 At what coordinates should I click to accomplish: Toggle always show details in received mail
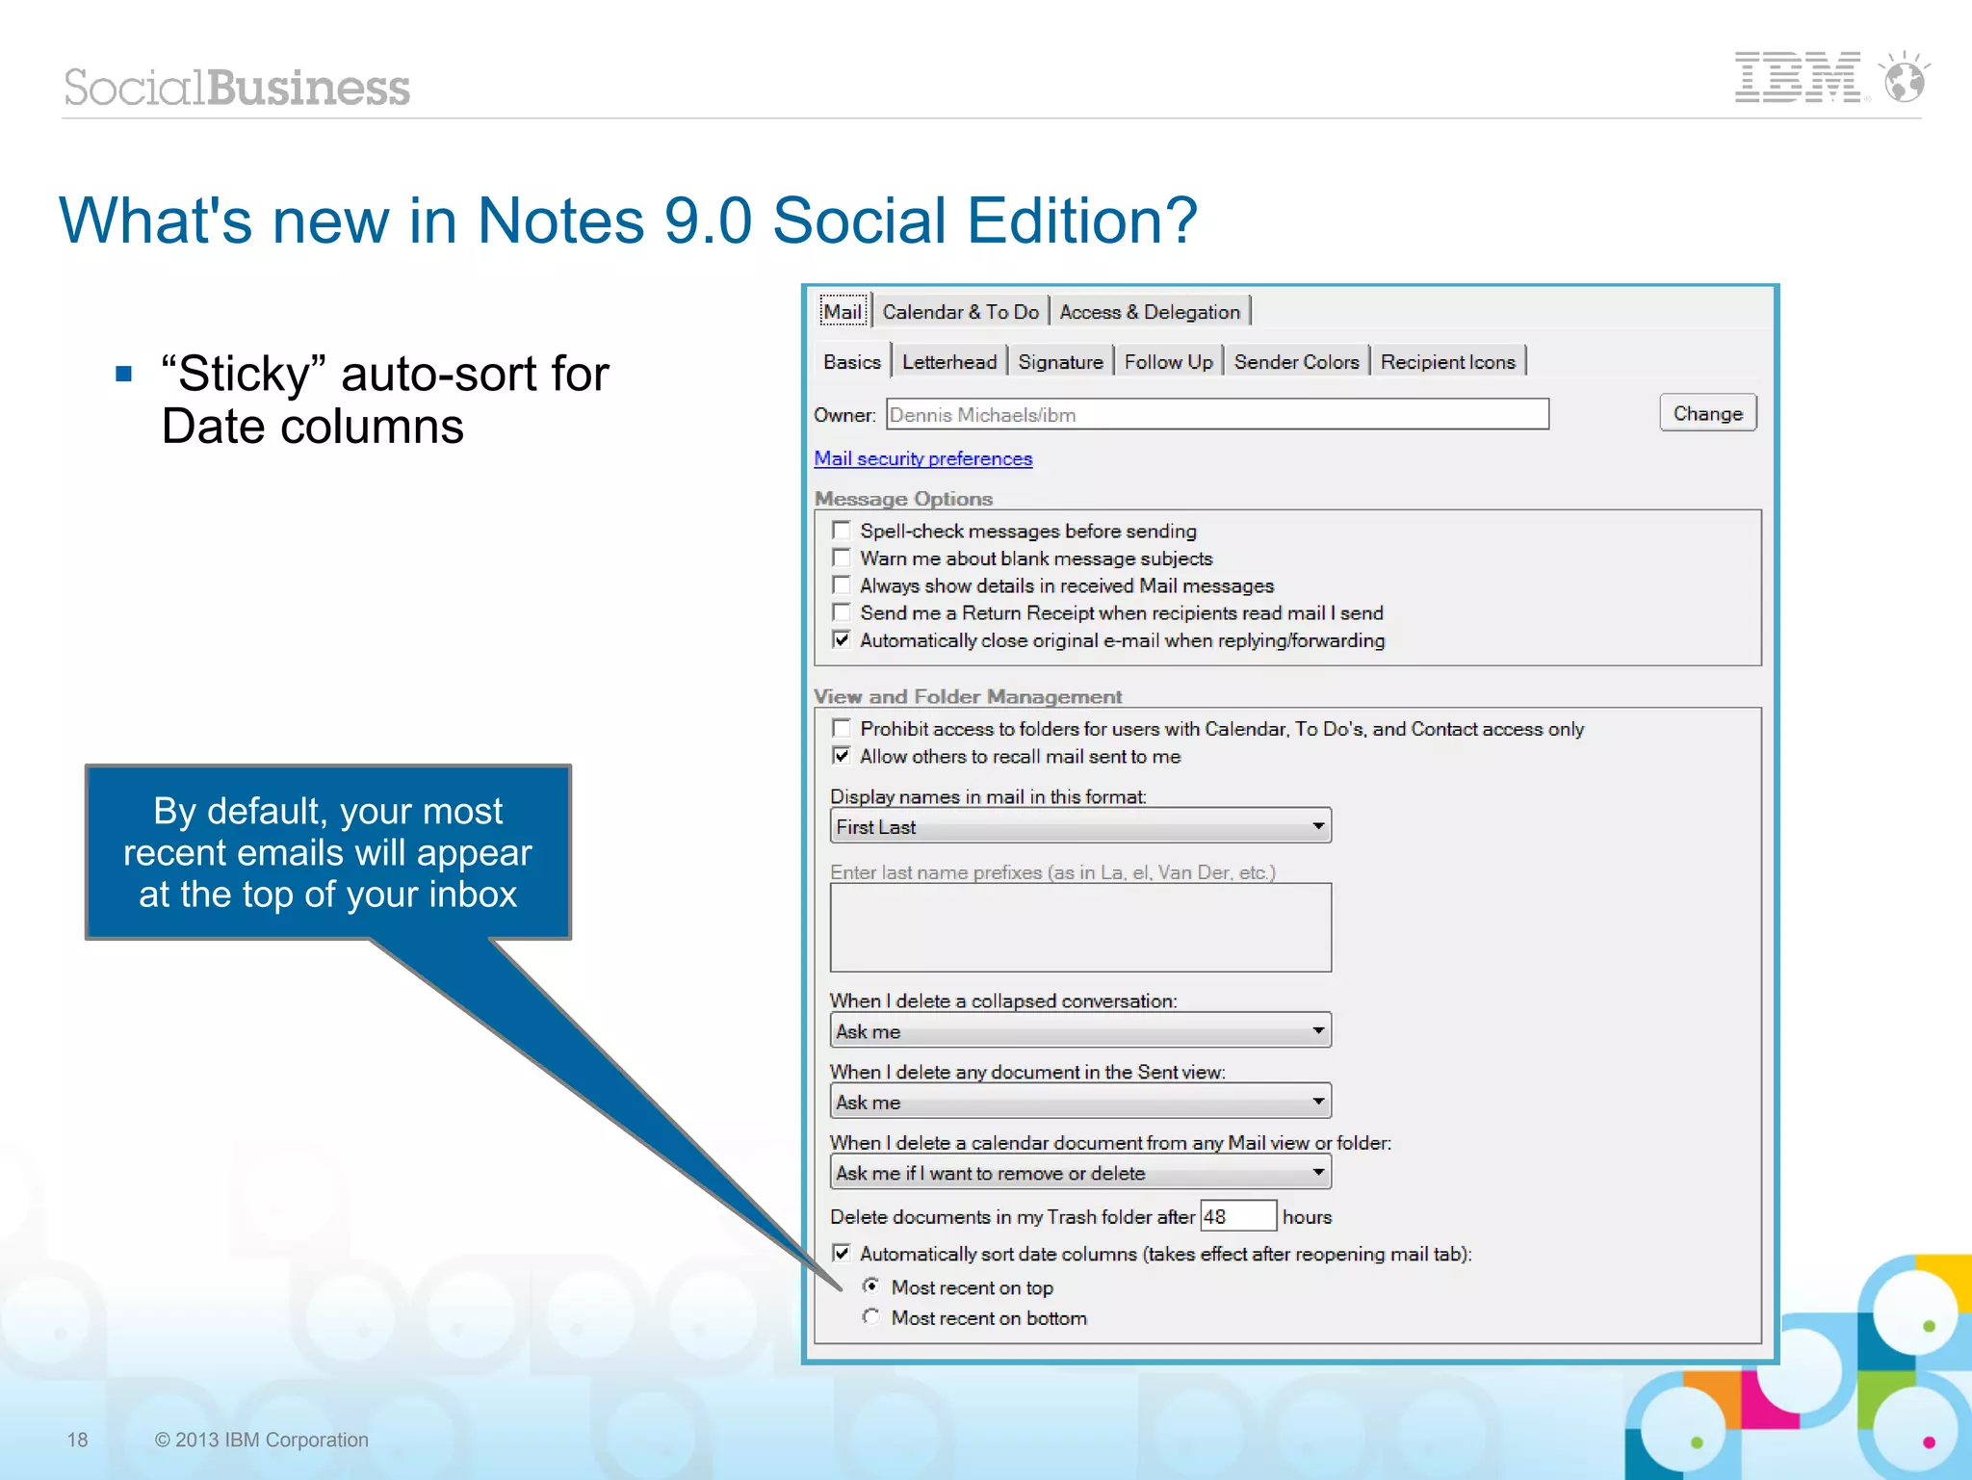tap(842, 585)
